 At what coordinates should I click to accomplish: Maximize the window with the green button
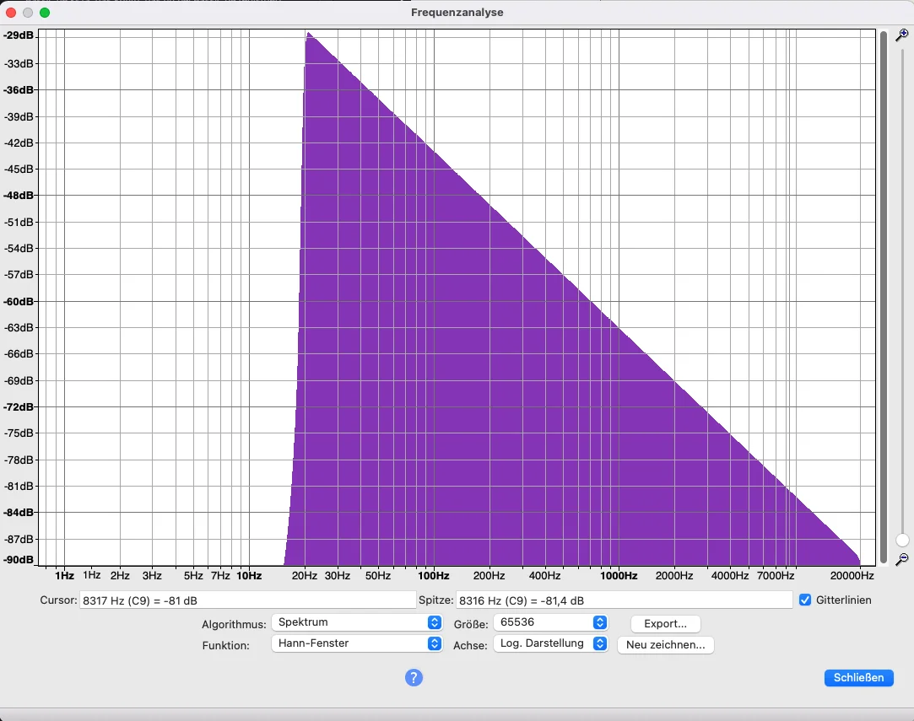(x=45, y=13)
